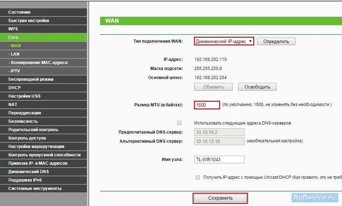This screenshot has width=342, height=206.
Task: Click the subnet mask value 255.255.255.0
Action: click(208, 68)
